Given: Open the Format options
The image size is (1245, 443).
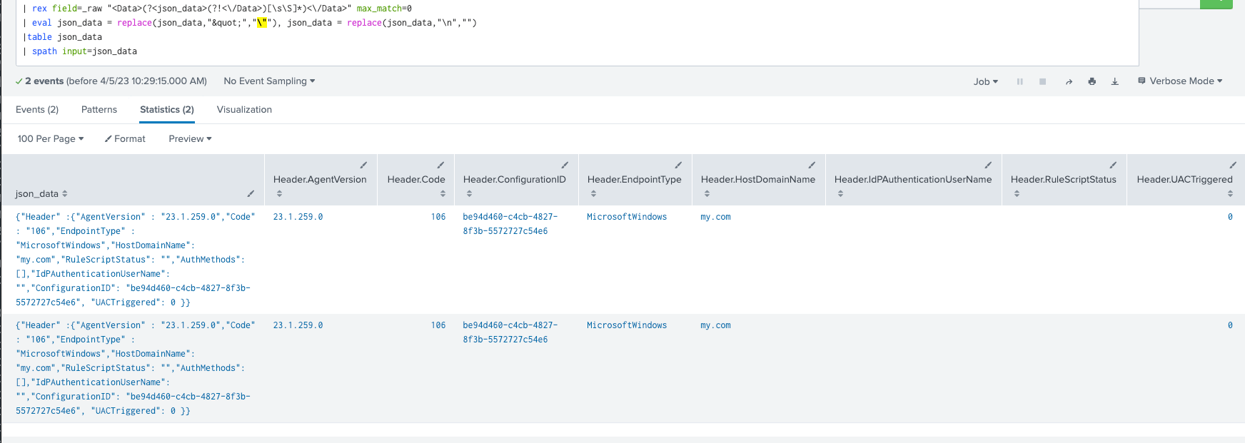Looking at the screenshot, I should 125,139.
